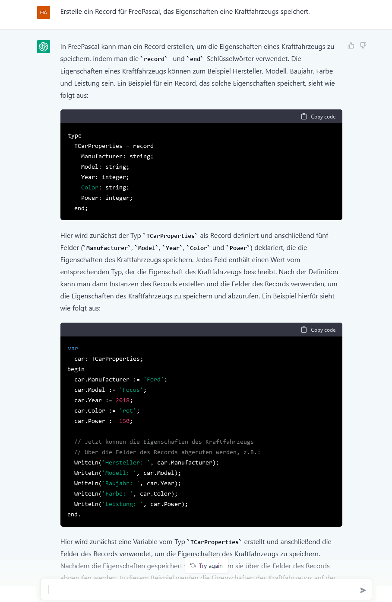Click clipboard icon above TCarProperties record code
Screen dimensions: 392x602
coord(304,116)
